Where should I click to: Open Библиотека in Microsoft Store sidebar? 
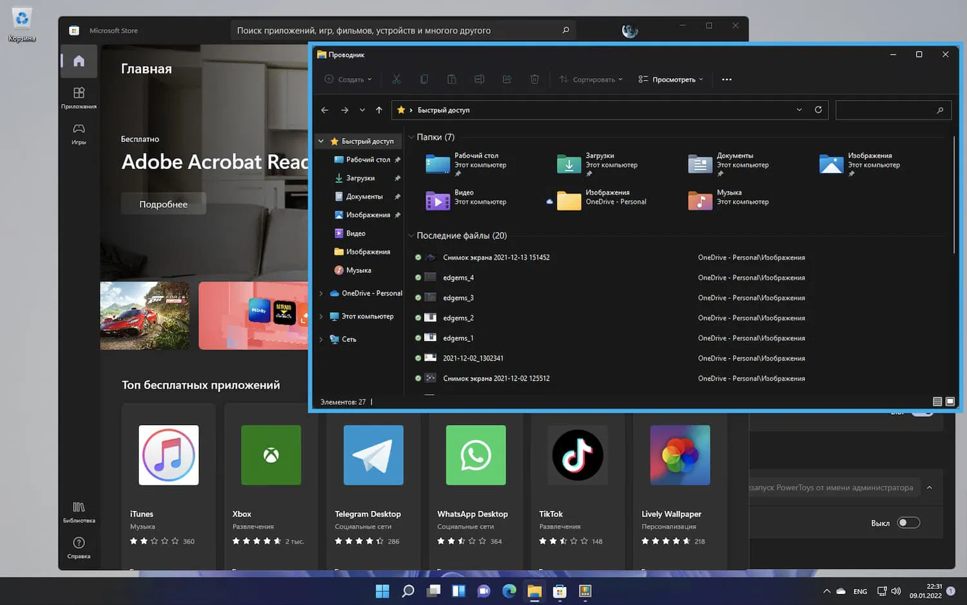coord(79,512)
